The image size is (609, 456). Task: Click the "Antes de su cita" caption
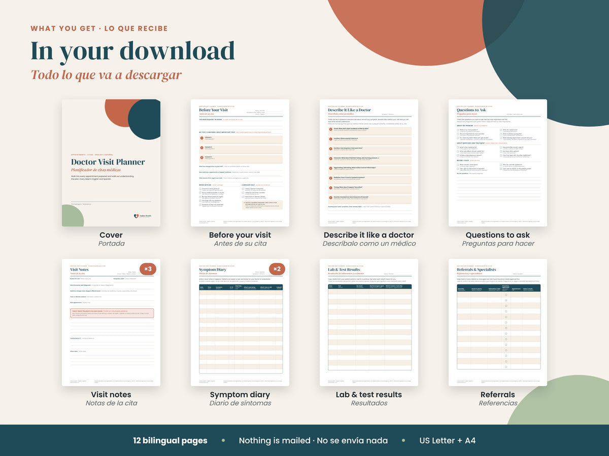click(x=240, y=244)
